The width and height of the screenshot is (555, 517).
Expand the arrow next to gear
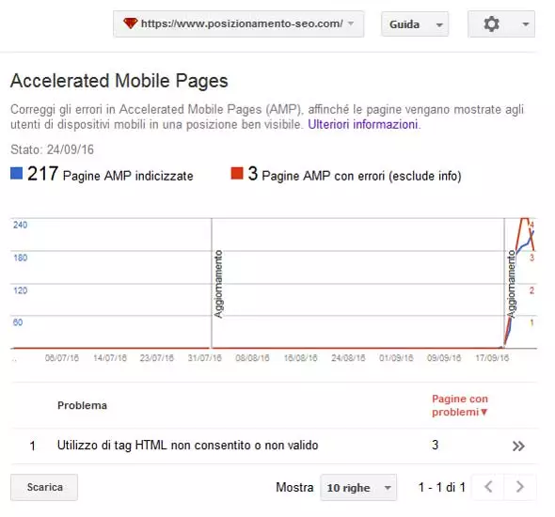pyautogui.click(x=526, y=24)
